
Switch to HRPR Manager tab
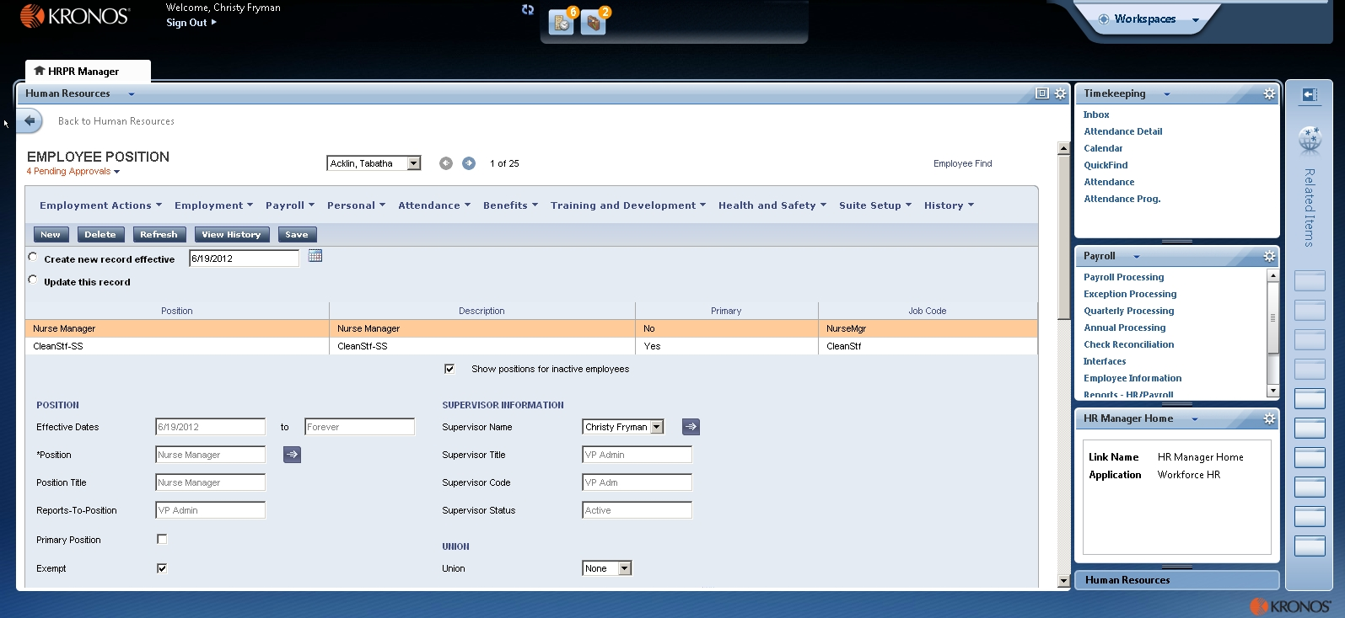88,72
